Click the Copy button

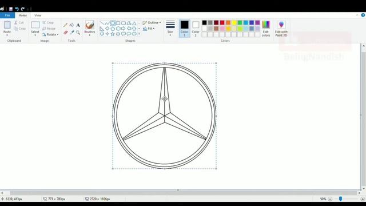point(20,29)
